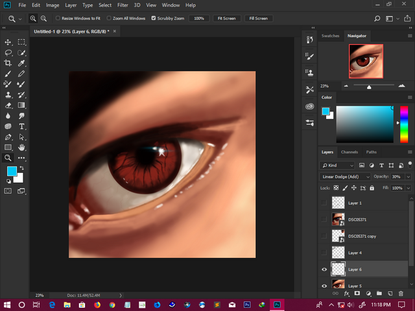Show Layer 4 visibility box
415x311 pixels.
pyautogui.click(x=324, y=253)
